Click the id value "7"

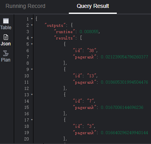[x=90, y=101]
